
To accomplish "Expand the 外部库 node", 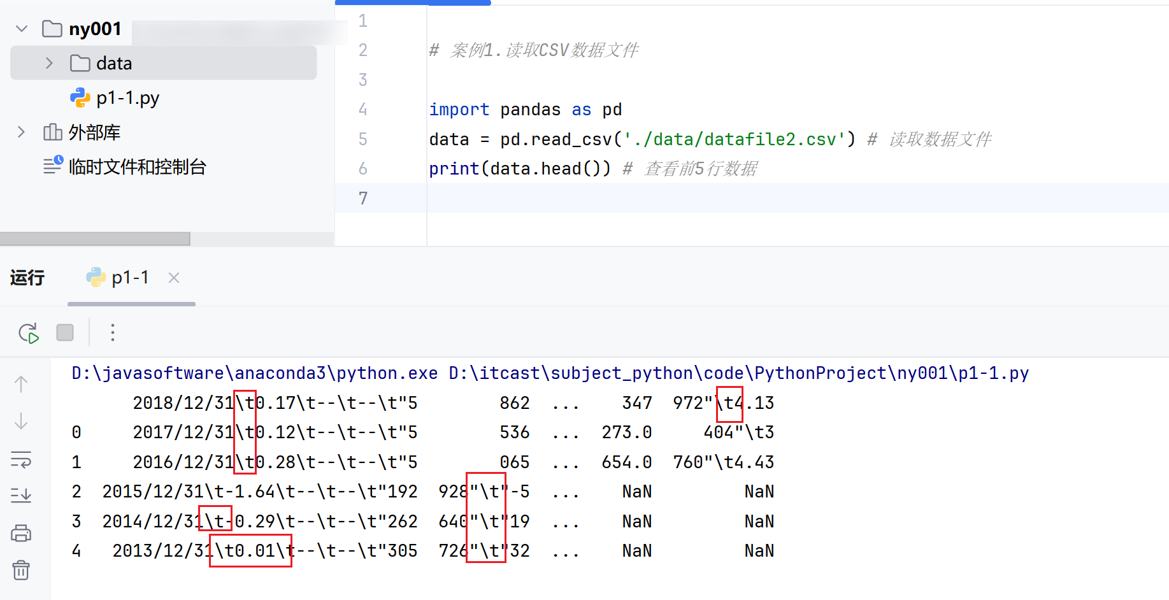I will [21, 132].
